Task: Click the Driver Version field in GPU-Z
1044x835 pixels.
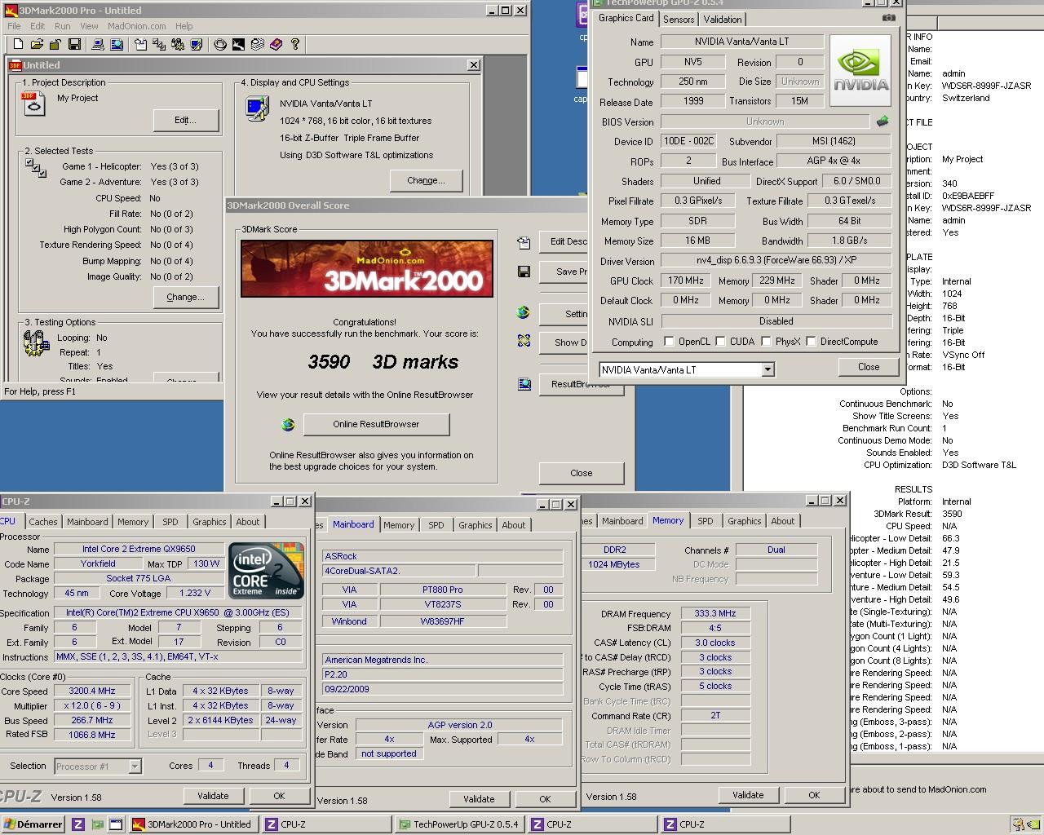Action: pyautogui.click(x=776, y=261)
